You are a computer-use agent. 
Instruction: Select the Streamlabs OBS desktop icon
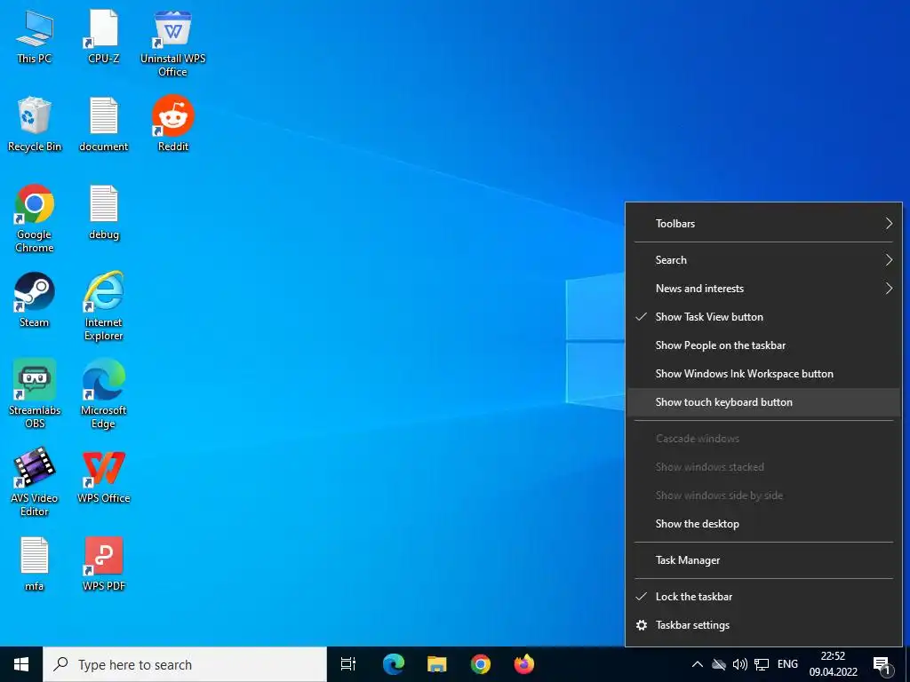[35, 393]
